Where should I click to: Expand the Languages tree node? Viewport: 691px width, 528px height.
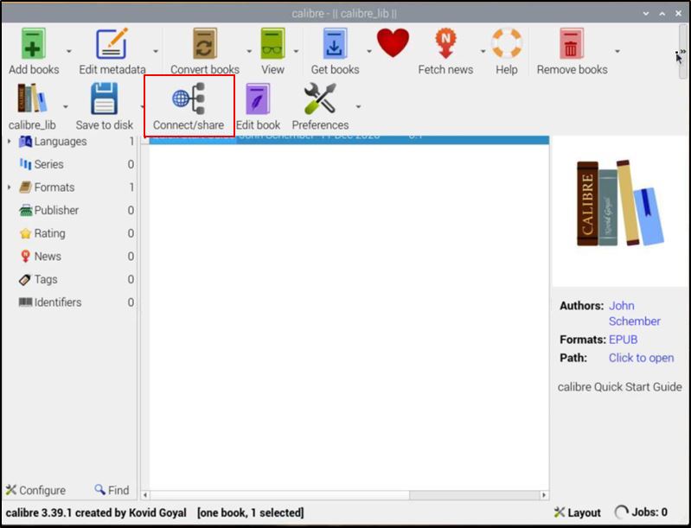tap(9, 142)
